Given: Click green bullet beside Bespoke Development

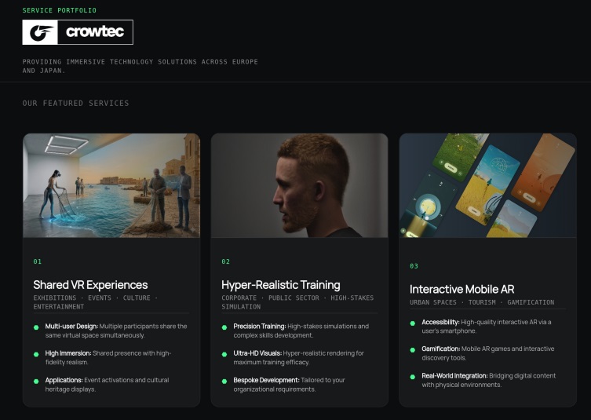Looking at the screenshot, I should click(x=224, y=381).
